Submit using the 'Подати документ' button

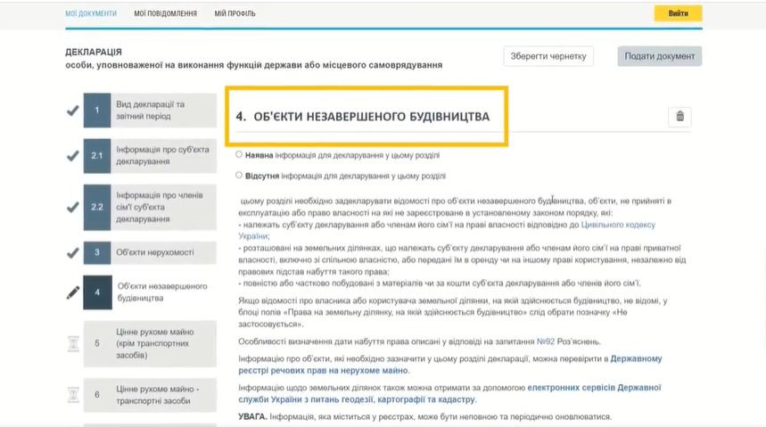click(x=660, y=56)
